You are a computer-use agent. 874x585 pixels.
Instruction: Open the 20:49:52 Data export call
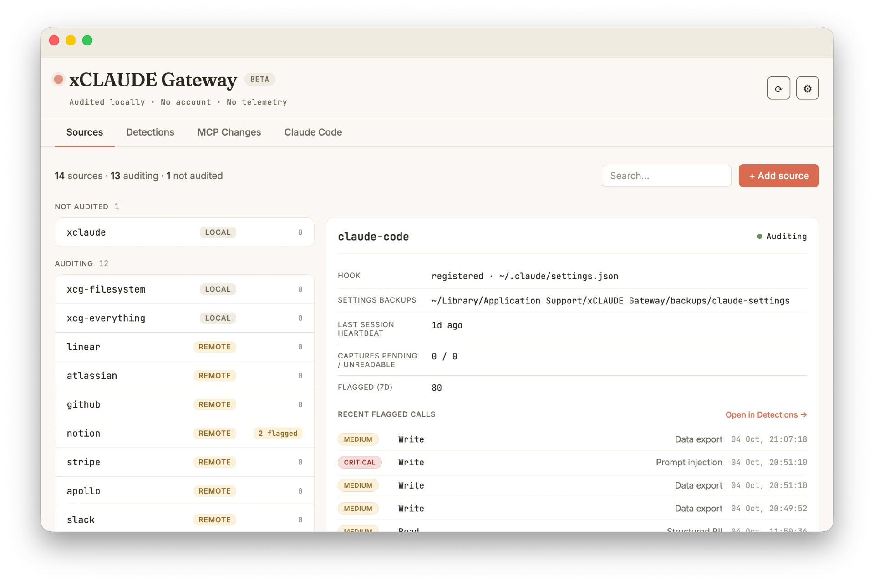(x=572, y=509)
